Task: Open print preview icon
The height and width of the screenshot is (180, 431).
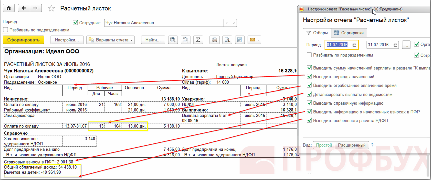Action: click(x=227, y=40)
